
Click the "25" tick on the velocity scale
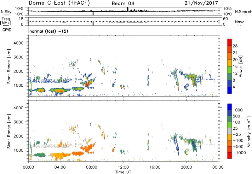[235, 128]
